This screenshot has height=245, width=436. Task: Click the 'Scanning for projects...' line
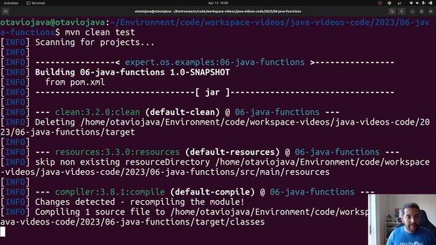[95, 42]
